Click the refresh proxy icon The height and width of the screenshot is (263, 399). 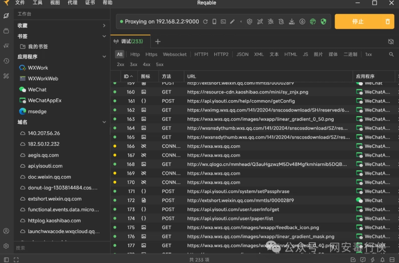tap(205, 22)
